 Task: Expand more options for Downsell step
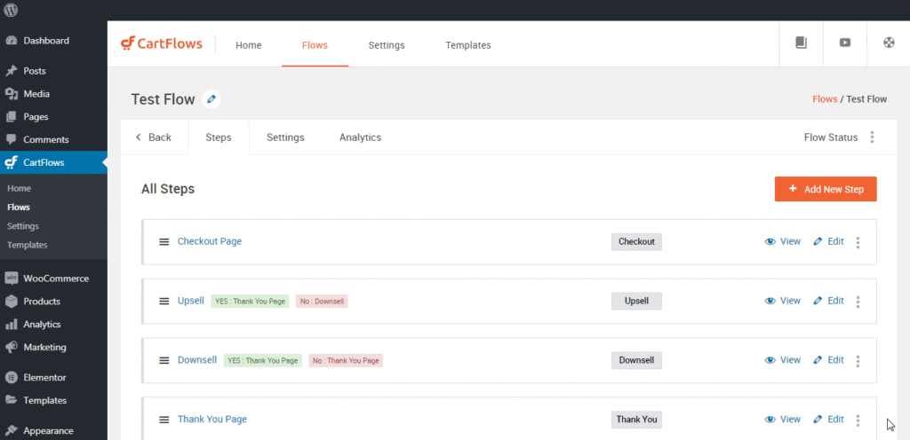click(x=858, y=361)
